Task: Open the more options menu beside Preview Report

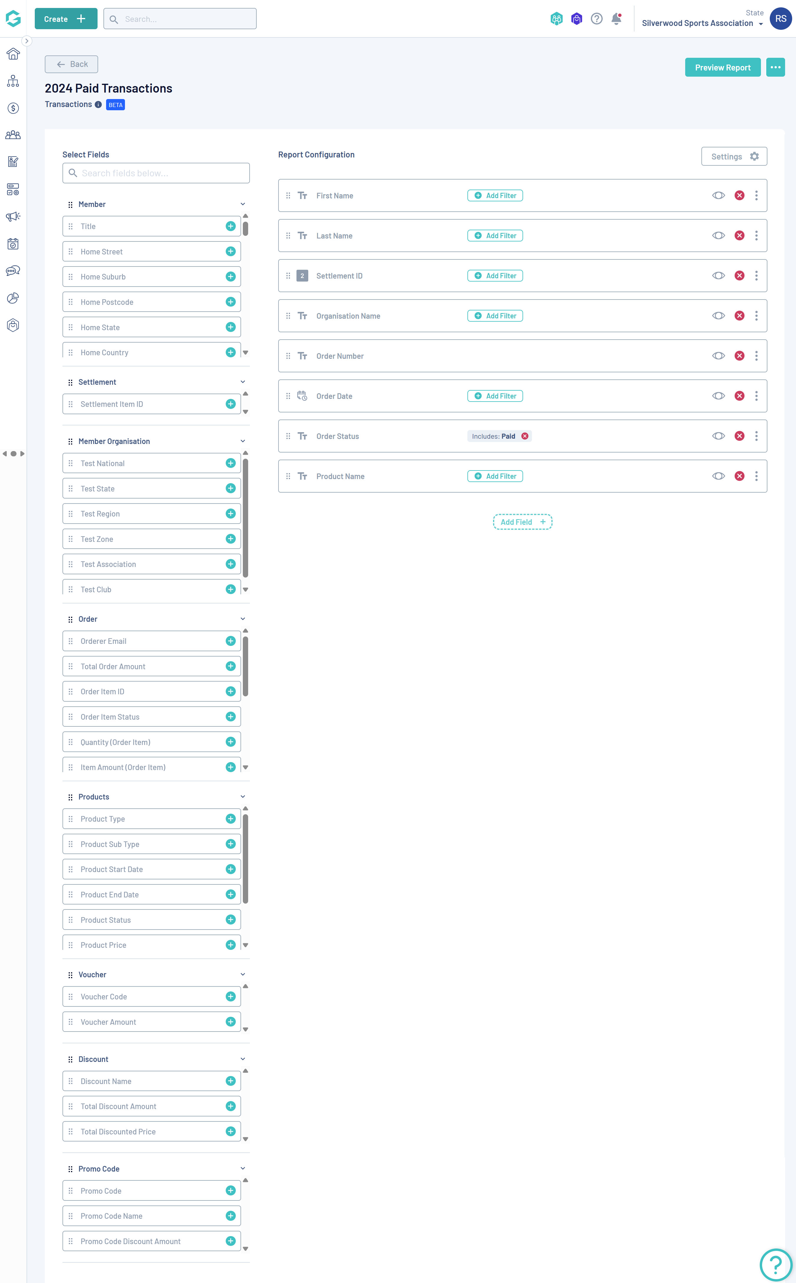Action: [x=775, y=68]
